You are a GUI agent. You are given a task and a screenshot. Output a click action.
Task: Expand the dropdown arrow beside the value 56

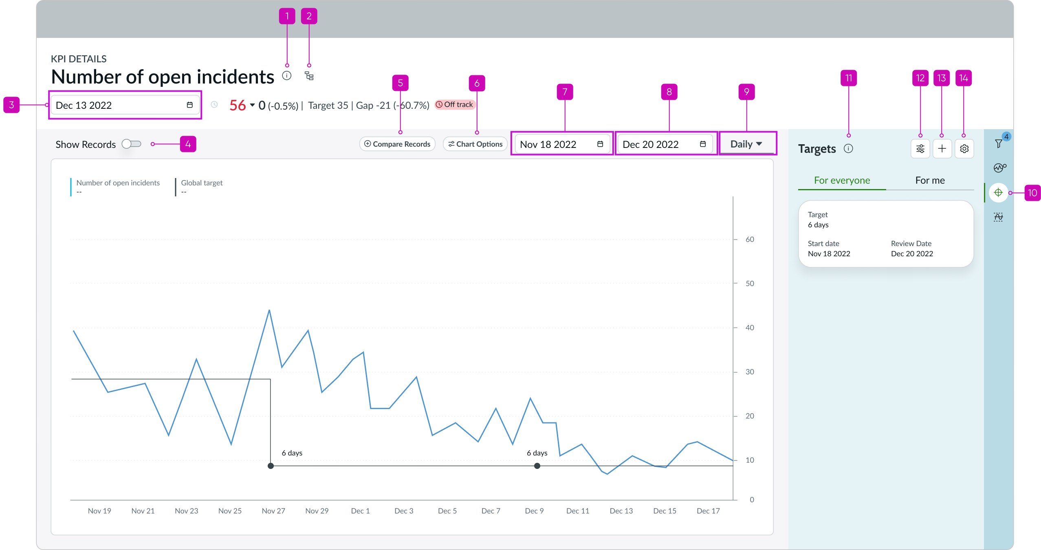pos(253,106)
